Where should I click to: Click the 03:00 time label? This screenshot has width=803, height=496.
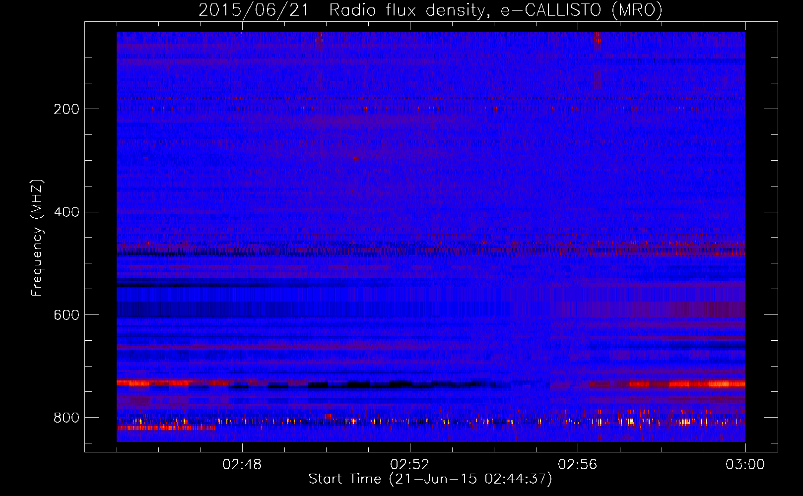(x=745, y=465)
